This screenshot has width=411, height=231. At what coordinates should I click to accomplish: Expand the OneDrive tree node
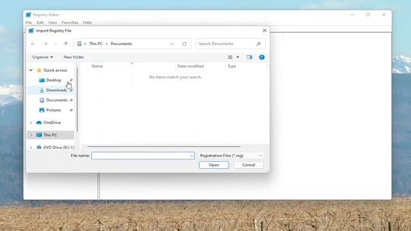pos(31,123)
